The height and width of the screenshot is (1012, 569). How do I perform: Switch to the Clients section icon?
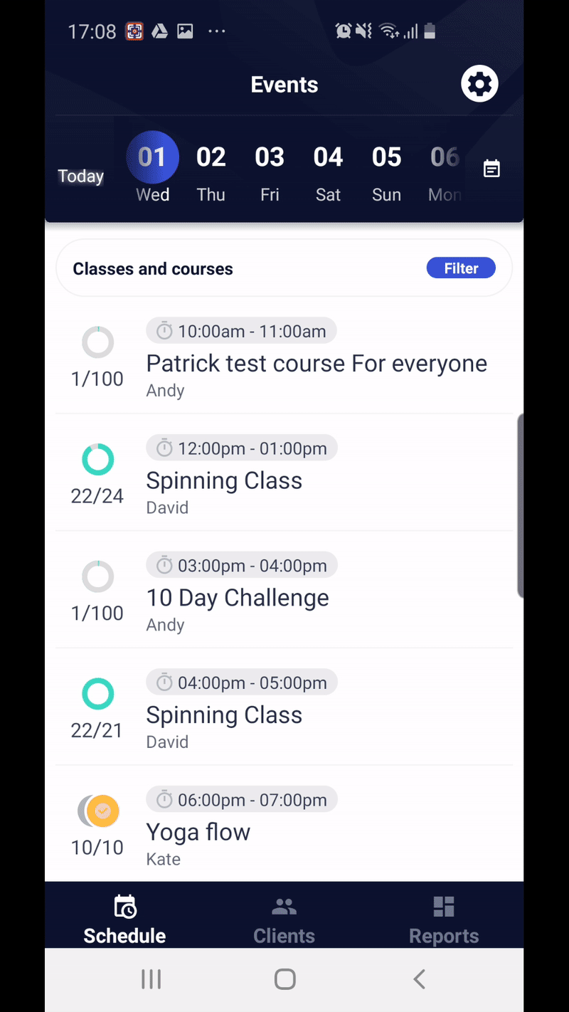284,905
